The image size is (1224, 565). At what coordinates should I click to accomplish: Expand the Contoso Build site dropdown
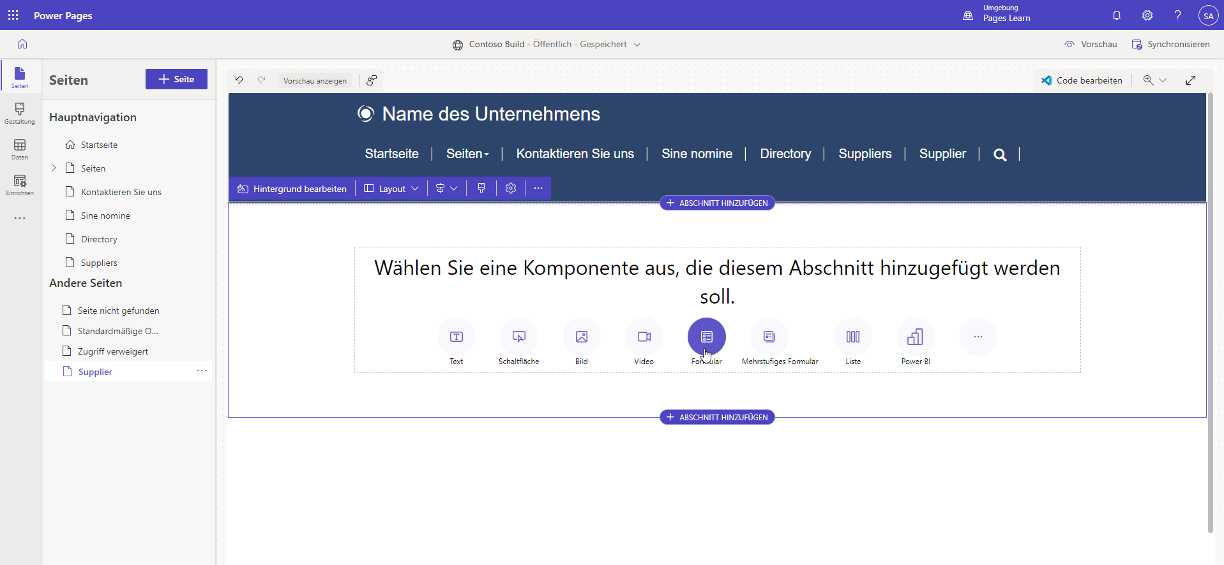pyautogui.click(x=637, y=45)
